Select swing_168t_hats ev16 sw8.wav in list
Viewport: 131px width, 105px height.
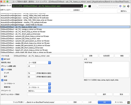click(x=65, y=18)
